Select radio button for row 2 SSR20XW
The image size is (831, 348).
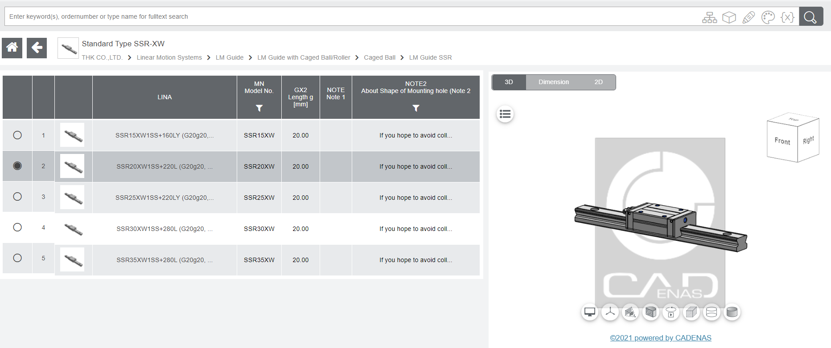pyautogui.click(x=17, y=166)
